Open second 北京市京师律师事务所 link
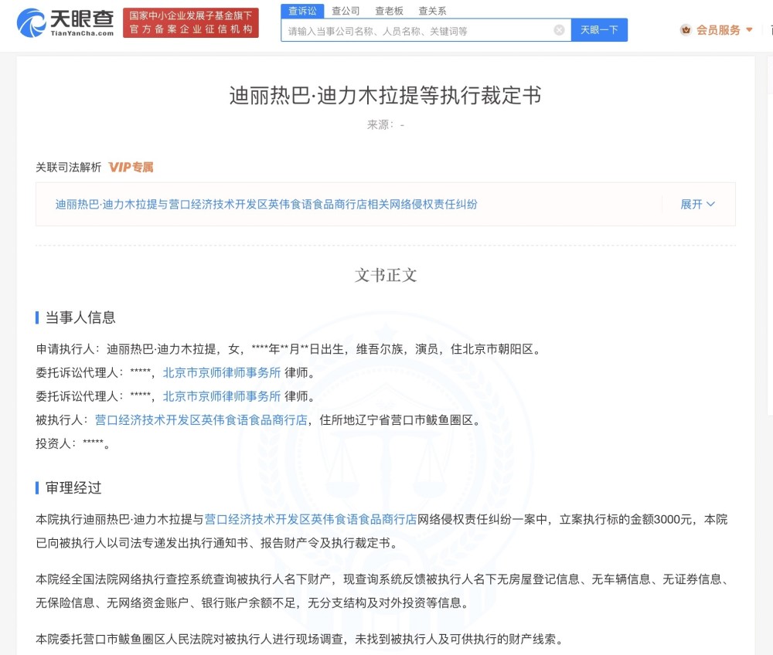 222,396
